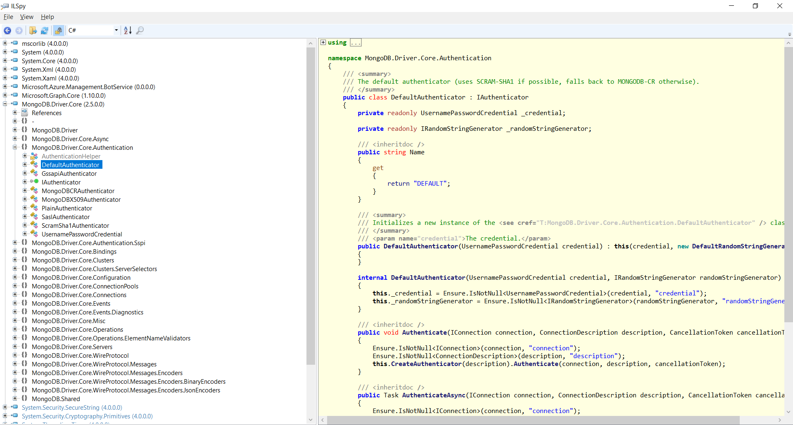Click the toolbar overflow arrow at far right
Image resolution: width=793 pixels, height=425 pixels.
(789, 34)
